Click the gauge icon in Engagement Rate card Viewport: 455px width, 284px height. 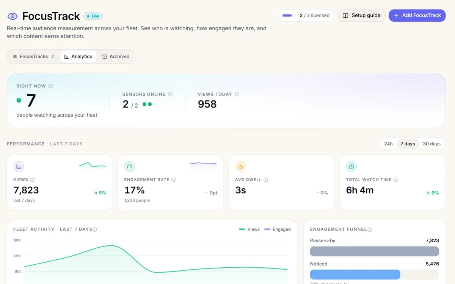pyautogui.click(x=130, y=166)
